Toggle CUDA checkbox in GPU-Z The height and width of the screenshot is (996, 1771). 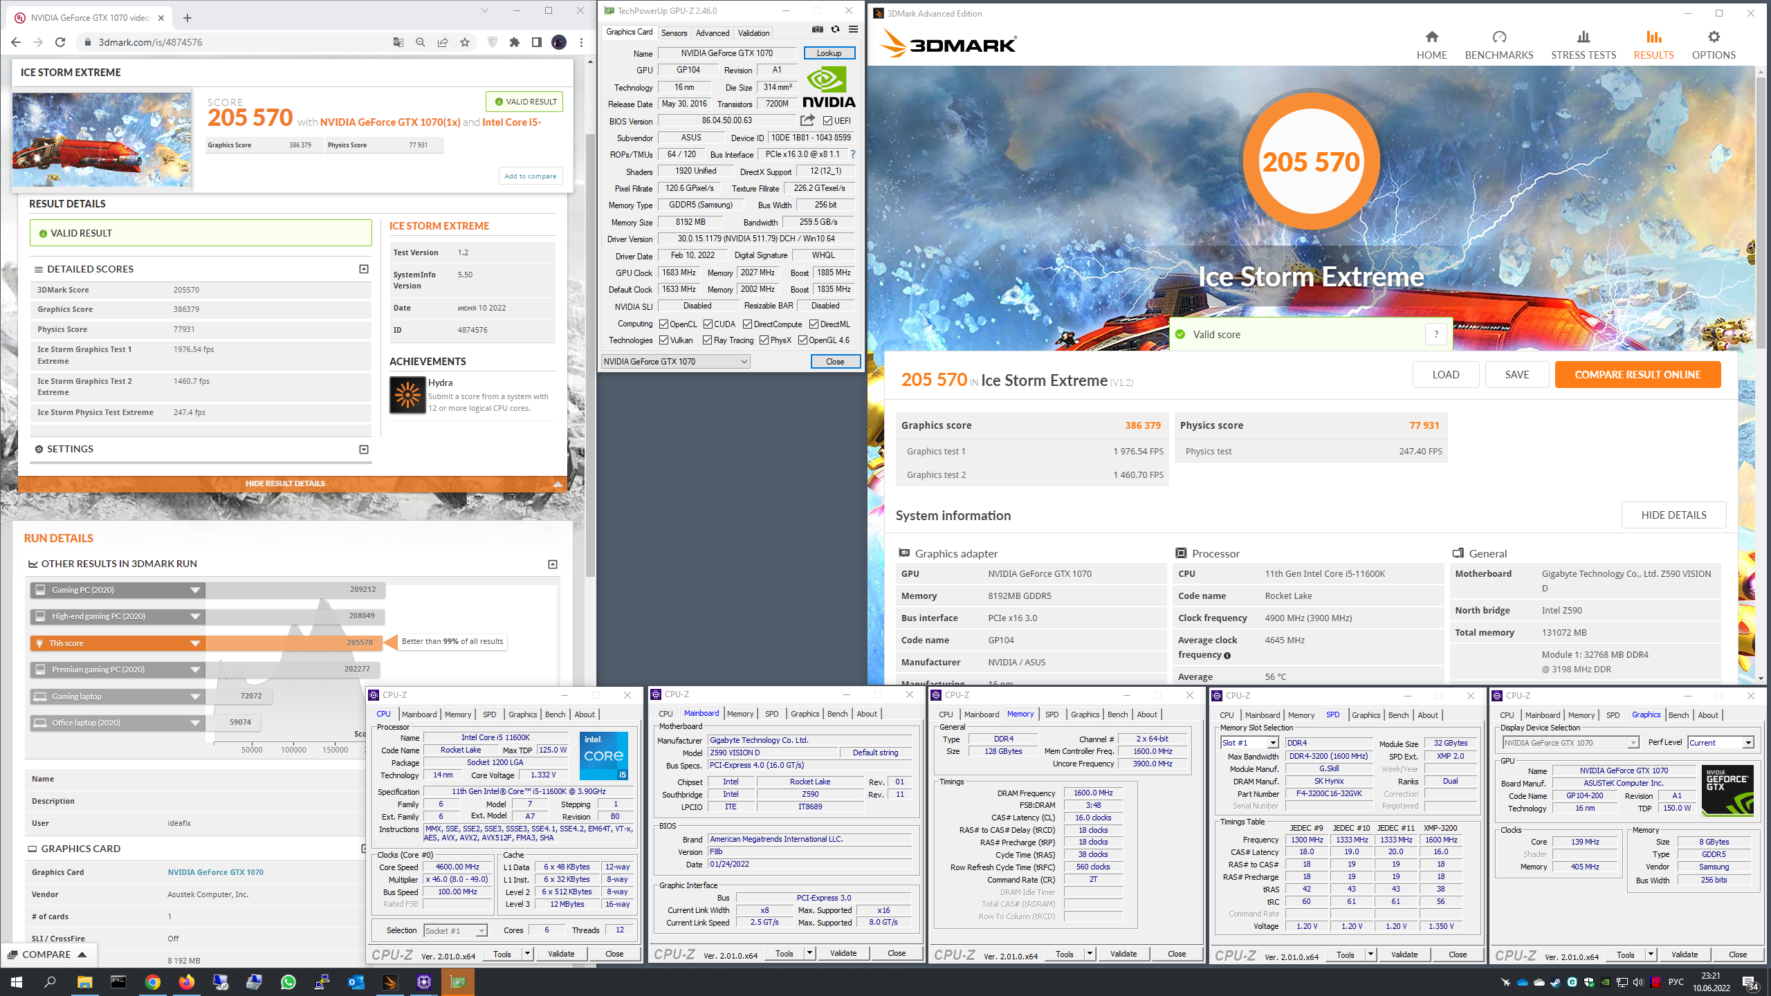point(708,324)
